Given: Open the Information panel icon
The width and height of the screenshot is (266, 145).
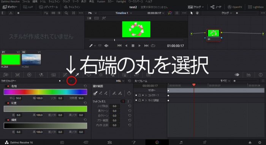Looking at the screenshot, I should coord(261,75).
